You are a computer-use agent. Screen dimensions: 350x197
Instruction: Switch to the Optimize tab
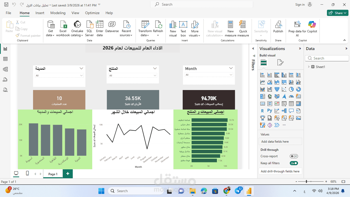click(92, 13)
